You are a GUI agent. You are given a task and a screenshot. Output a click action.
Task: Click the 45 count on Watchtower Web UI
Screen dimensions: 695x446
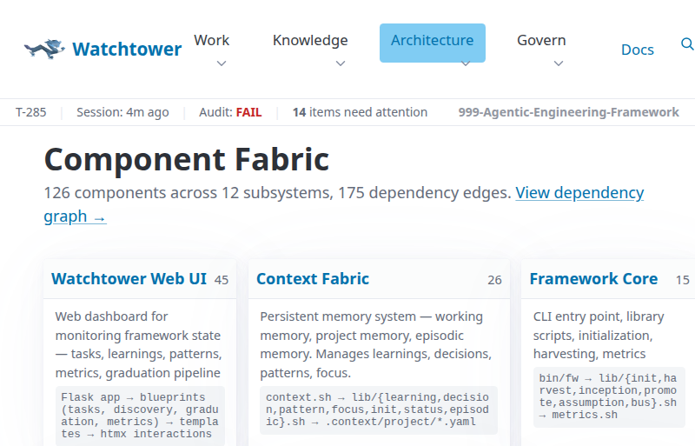(222, 280)
